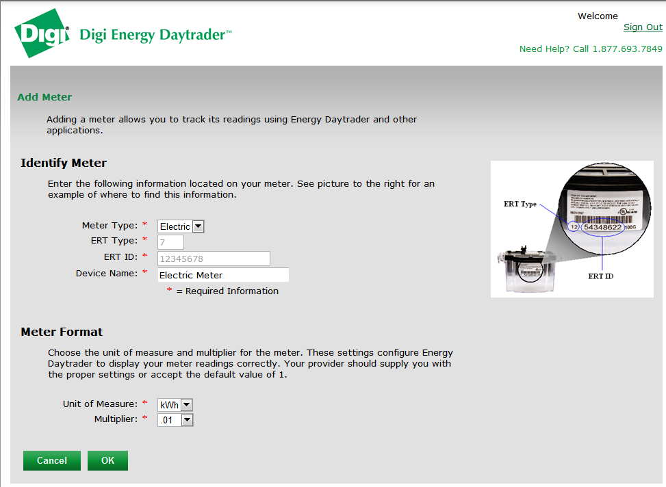Click the Add Meter heading
Viewport: 666px width, 487px height.
(44, 97)
